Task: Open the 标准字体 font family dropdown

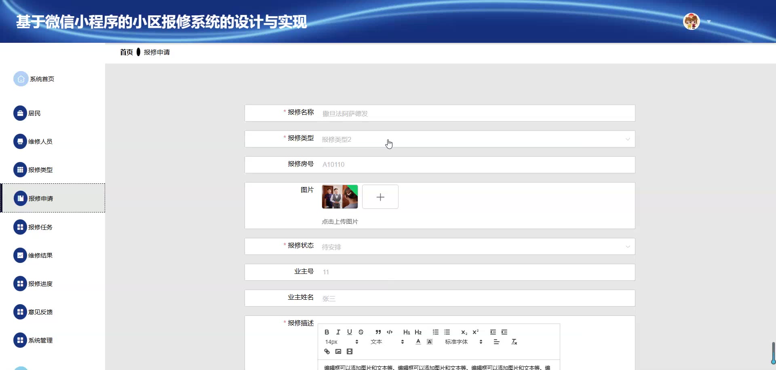Action: tap(464, 342)
